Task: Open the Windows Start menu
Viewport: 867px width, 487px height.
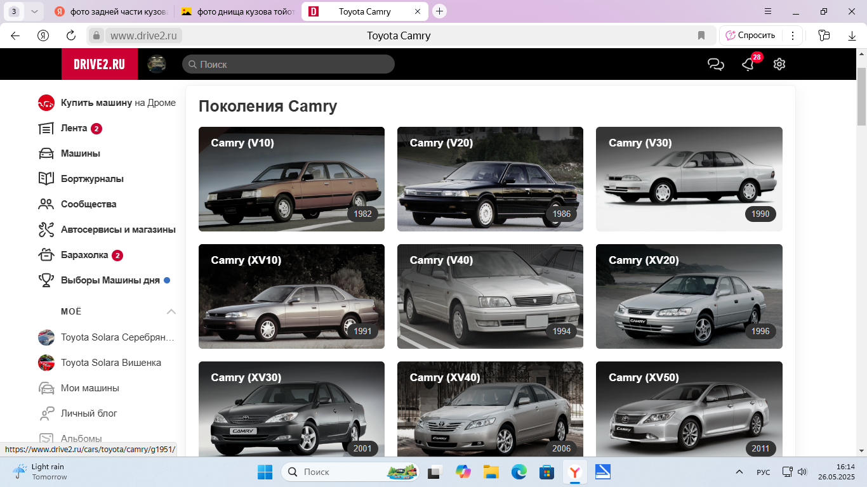Action: [265, 472]
